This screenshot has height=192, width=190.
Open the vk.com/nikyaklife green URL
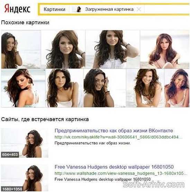point(118,137)
